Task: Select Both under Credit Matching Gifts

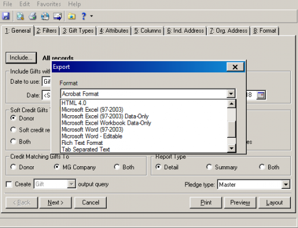Action: coord(117,167)
